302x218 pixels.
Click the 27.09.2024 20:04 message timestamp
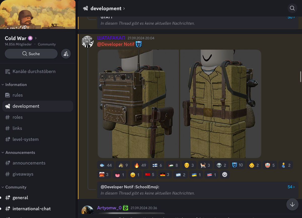click(x=141, y=38)
